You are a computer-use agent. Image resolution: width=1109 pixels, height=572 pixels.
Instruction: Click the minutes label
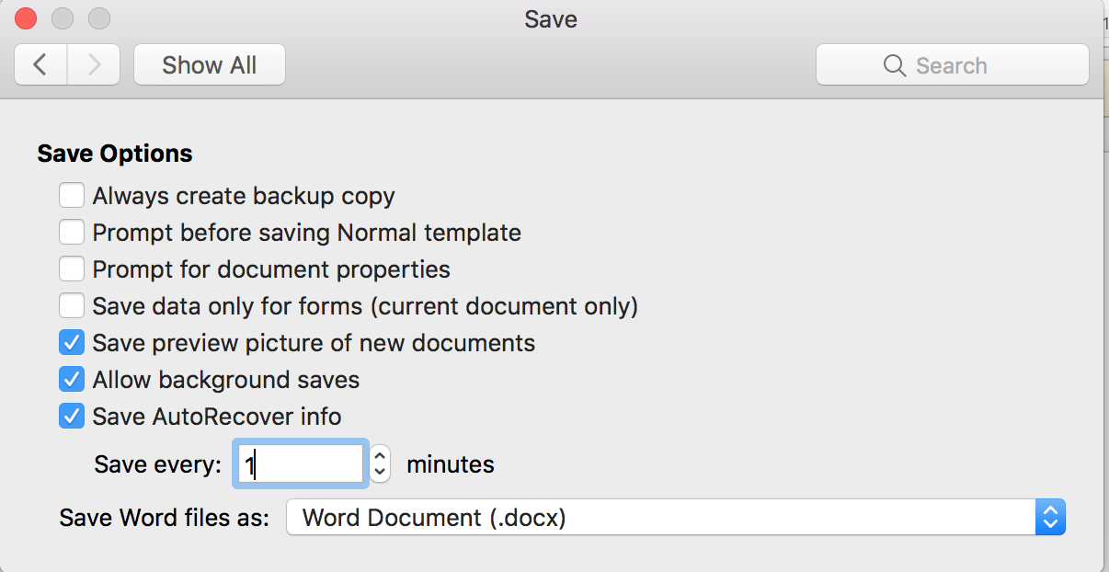pos(451,464)
